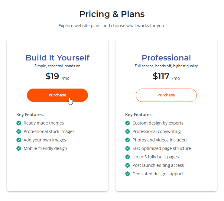
Task: Click checkmark icon beside Up to 5 fully built pages
Action: tap(128, 157)
